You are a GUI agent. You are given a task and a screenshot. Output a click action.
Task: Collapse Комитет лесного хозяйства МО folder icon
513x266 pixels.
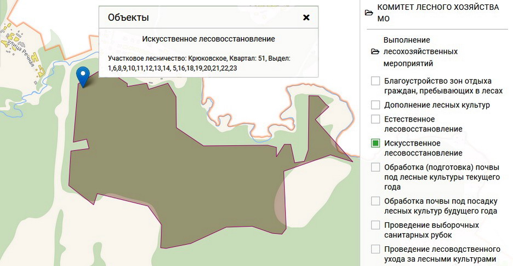(x=369, y=13)
